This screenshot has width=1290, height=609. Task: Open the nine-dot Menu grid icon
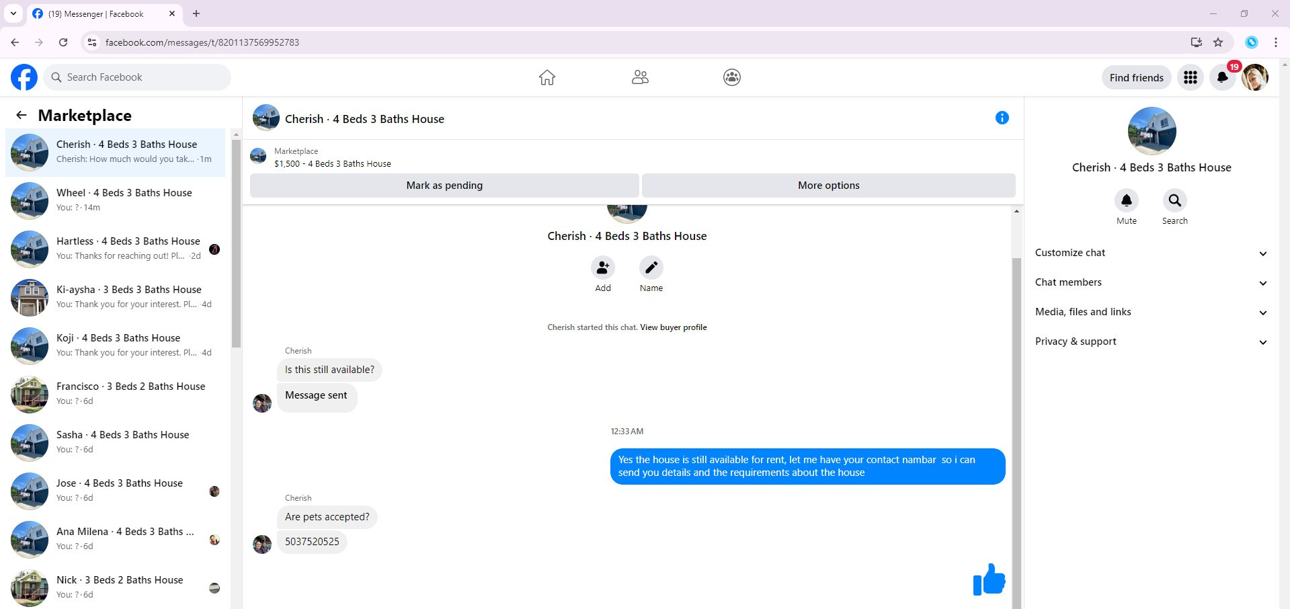[1191, 77]
